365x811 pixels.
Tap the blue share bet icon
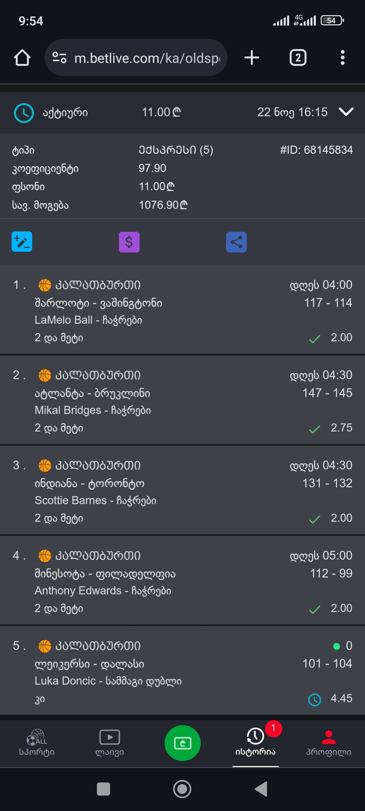pos(236,242)
